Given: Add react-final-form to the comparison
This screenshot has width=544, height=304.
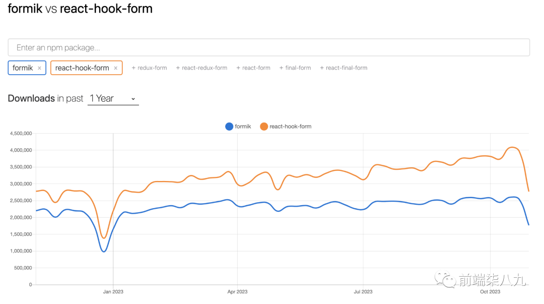Looking at the screenshot, I should pyautogui.click(x=344, y=68).
